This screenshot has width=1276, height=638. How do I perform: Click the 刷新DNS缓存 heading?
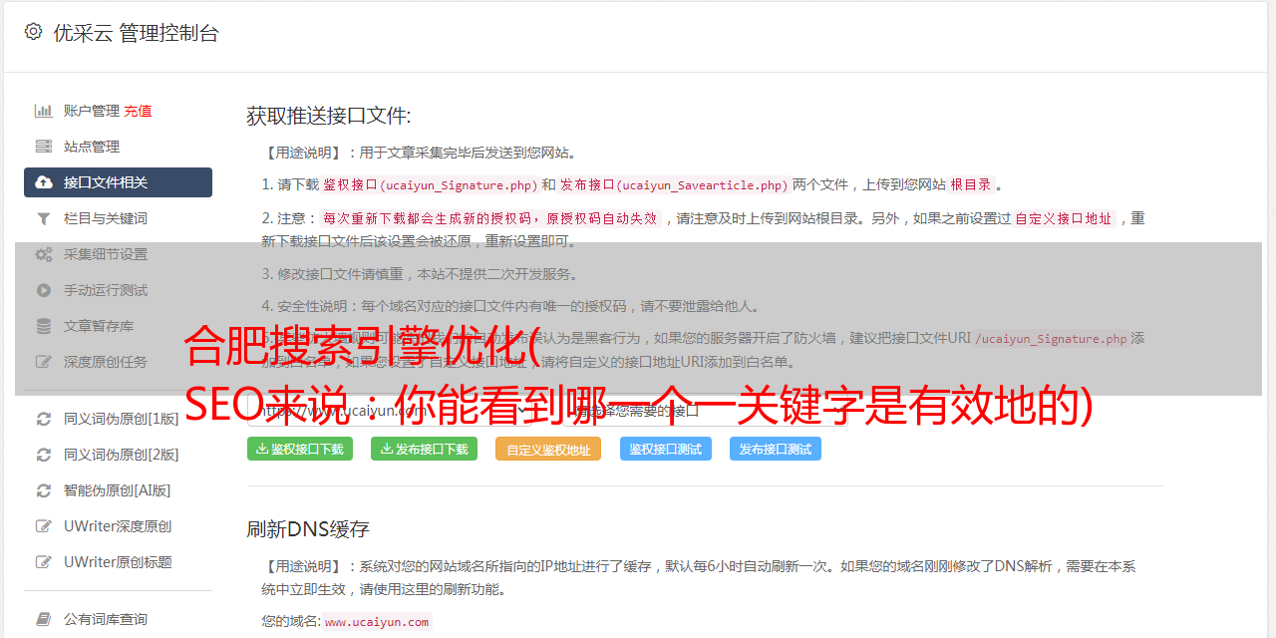[x=308, y=529]
